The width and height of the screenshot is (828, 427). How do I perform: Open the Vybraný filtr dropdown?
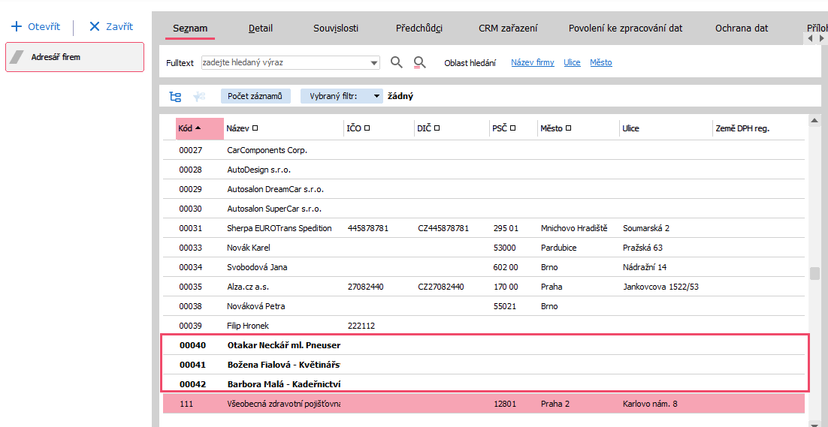[x=377, y=96]
